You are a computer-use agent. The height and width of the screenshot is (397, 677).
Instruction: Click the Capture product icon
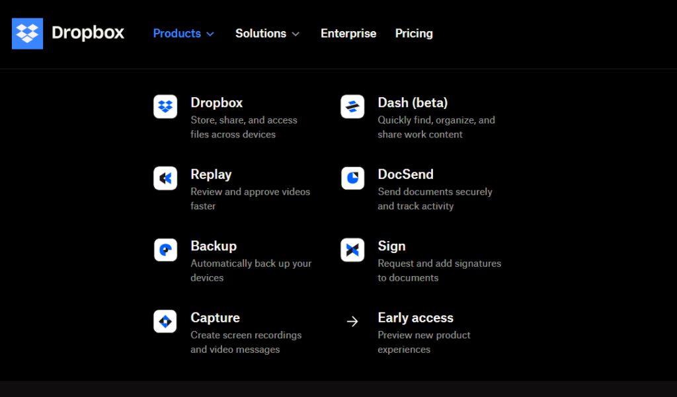point(165,321)
